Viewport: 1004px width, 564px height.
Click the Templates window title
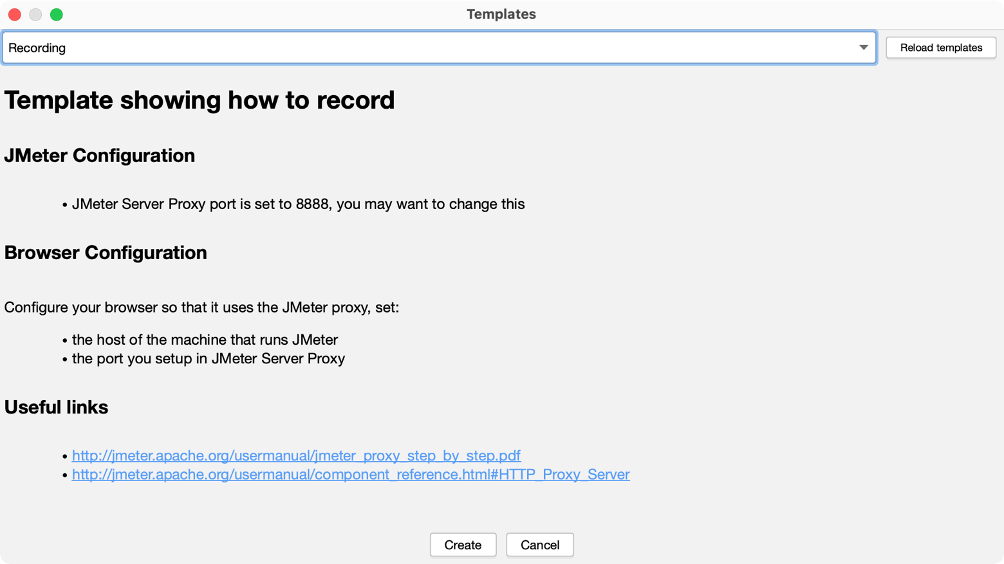point(501,14)
